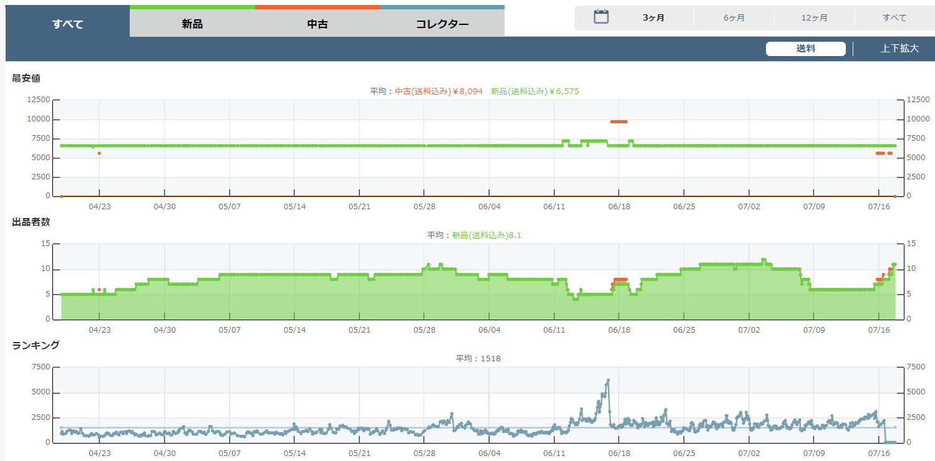Click the orange used-price line near 06/18
Screen dimensions: 935x461
618,121
